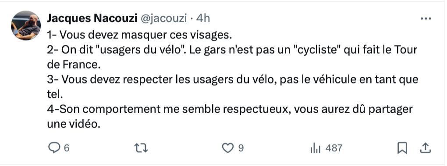
Task: Share the tweet via the upload arrow icon
Action: [x=425, y=148]
